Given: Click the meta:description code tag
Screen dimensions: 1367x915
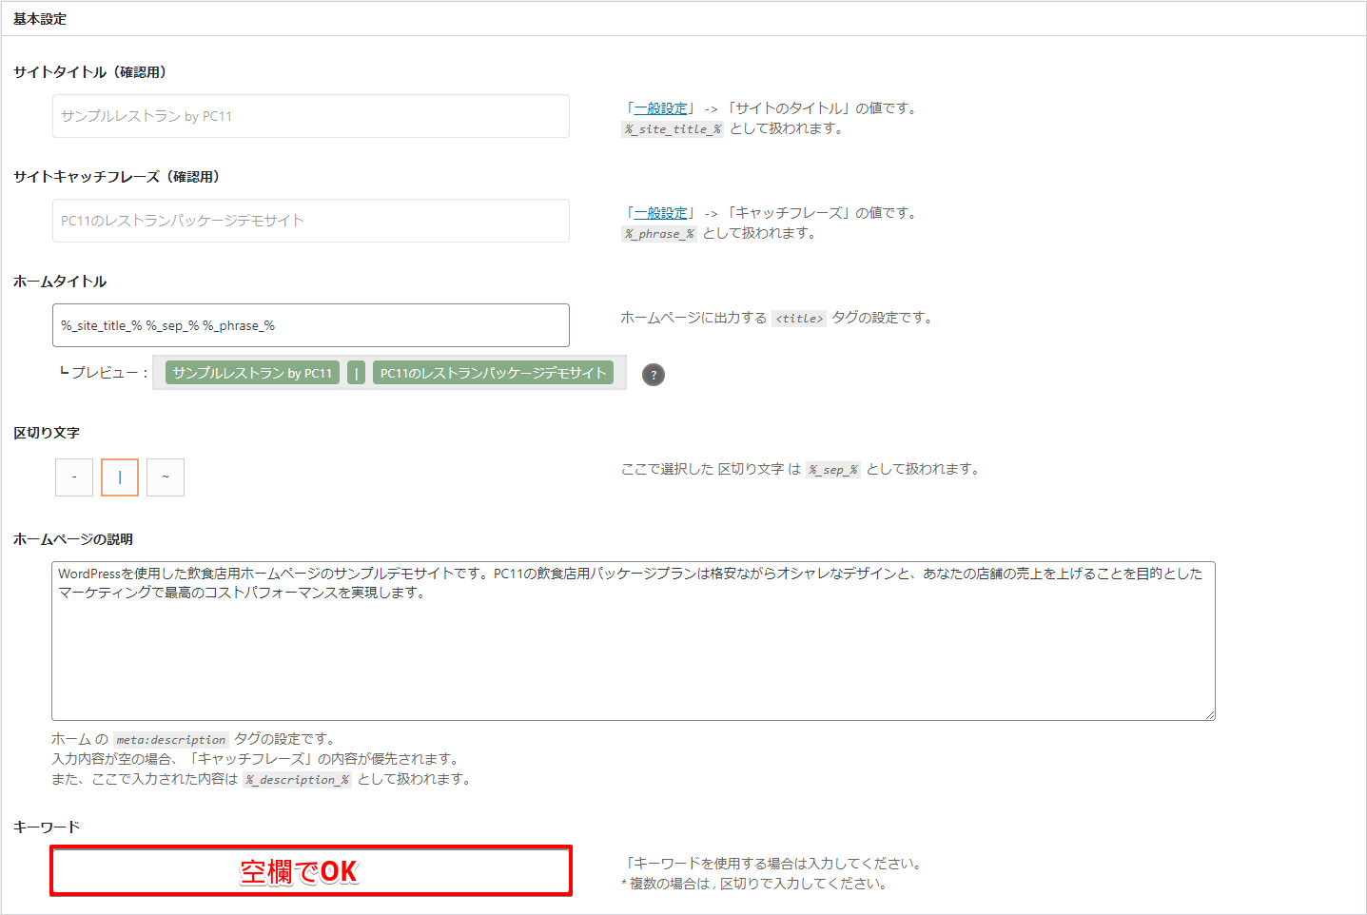Looking at the screenshot, I should coord(171,740).
